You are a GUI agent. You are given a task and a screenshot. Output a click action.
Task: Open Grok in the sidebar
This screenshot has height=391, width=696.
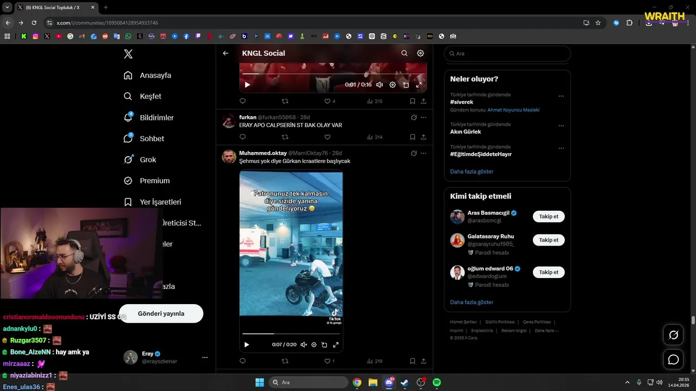[140, 160]
